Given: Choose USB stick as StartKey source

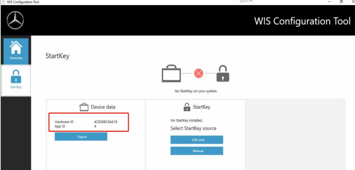Looking at the screenshot, I should tap(197, 140).
